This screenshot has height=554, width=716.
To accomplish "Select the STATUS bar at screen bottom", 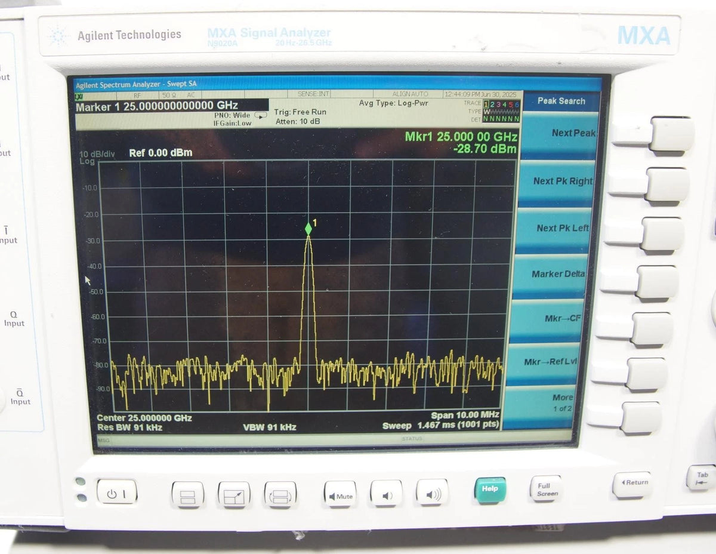I will [x=412, y=439].
